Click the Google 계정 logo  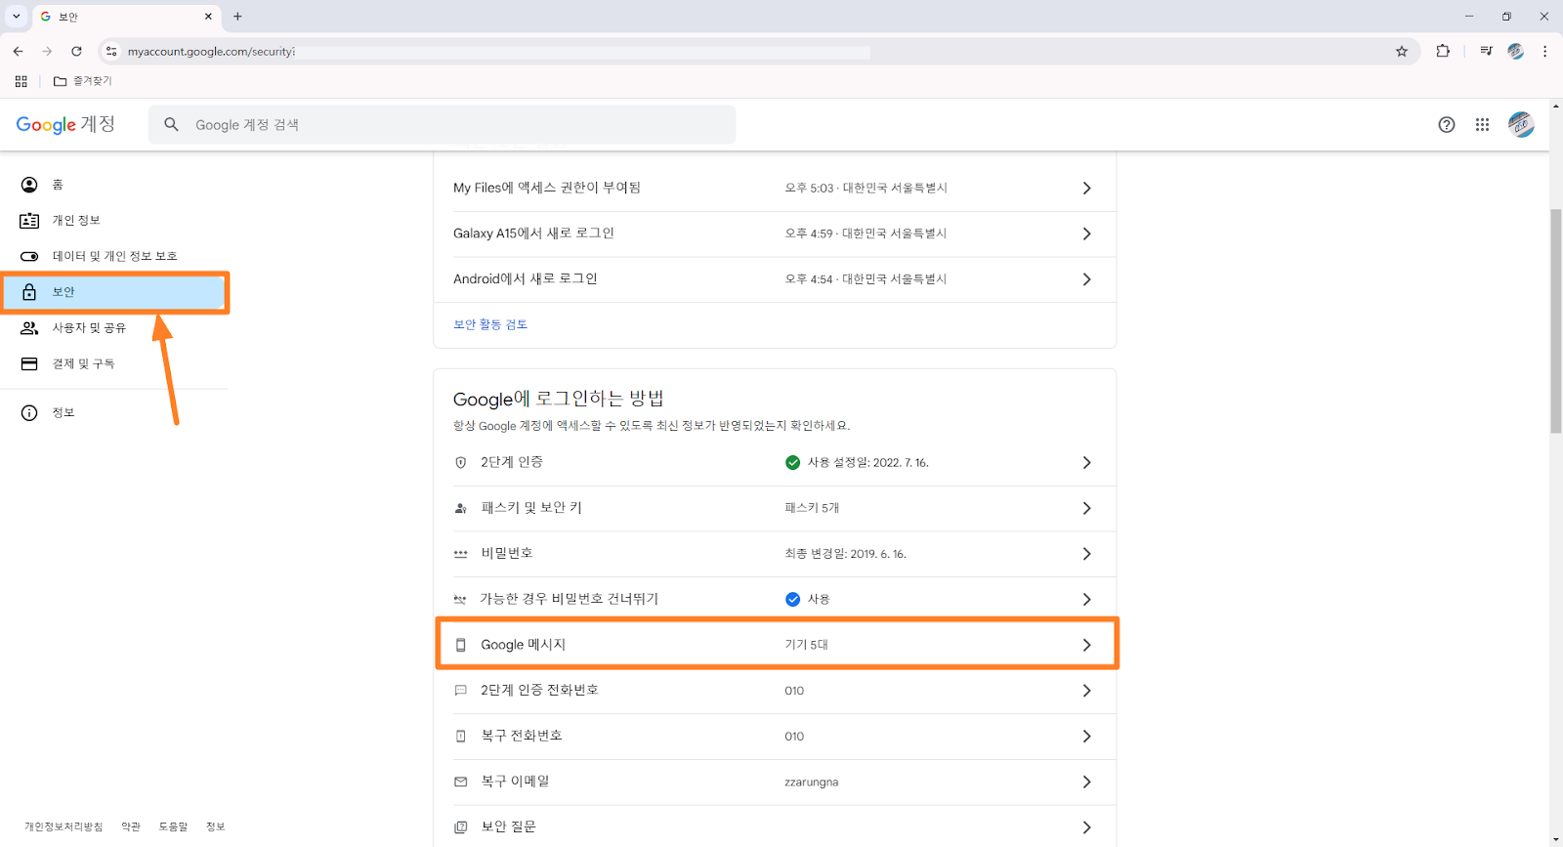(x=65, y=124)
